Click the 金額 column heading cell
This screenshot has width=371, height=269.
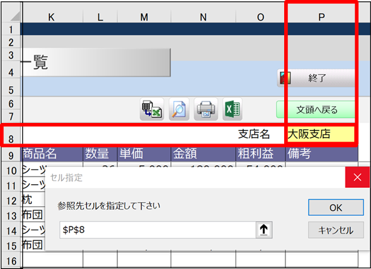pos(203,154)
